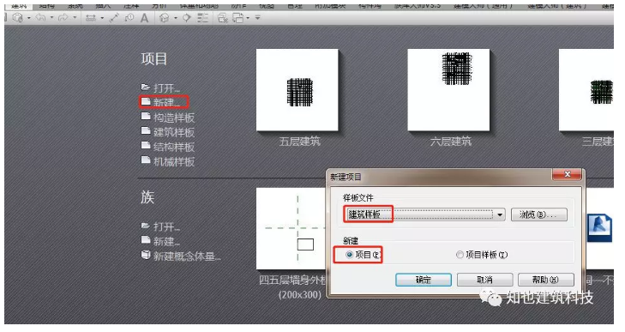
Task: Select the Section tool icon
Action: (x=187, y=18)
